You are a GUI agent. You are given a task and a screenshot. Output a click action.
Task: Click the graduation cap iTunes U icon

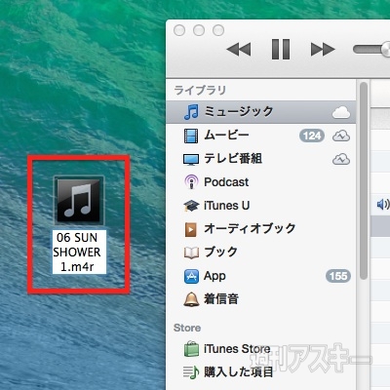pos(191,206)
